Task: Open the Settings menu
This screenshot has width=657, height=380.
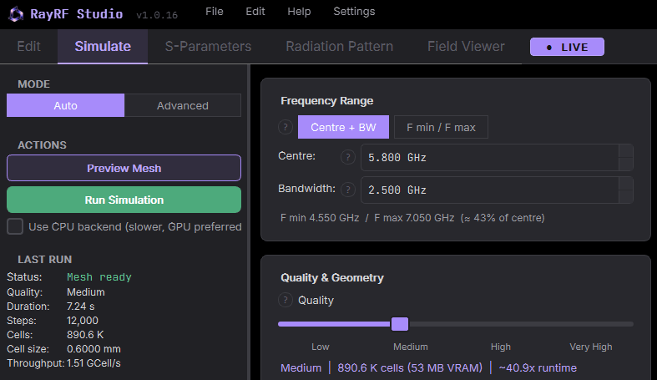Action: click(x=354, y=12)
